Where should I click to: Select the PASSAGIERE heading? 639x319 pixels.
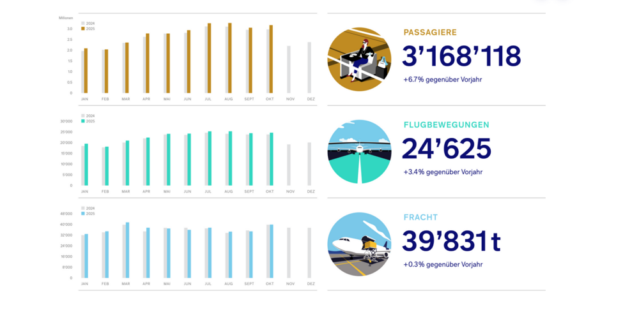(430, 33)
